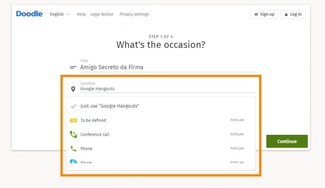Click the green Continue button
Image resolution: width=325 pixels, height=188 pixels.
(287, 141)
